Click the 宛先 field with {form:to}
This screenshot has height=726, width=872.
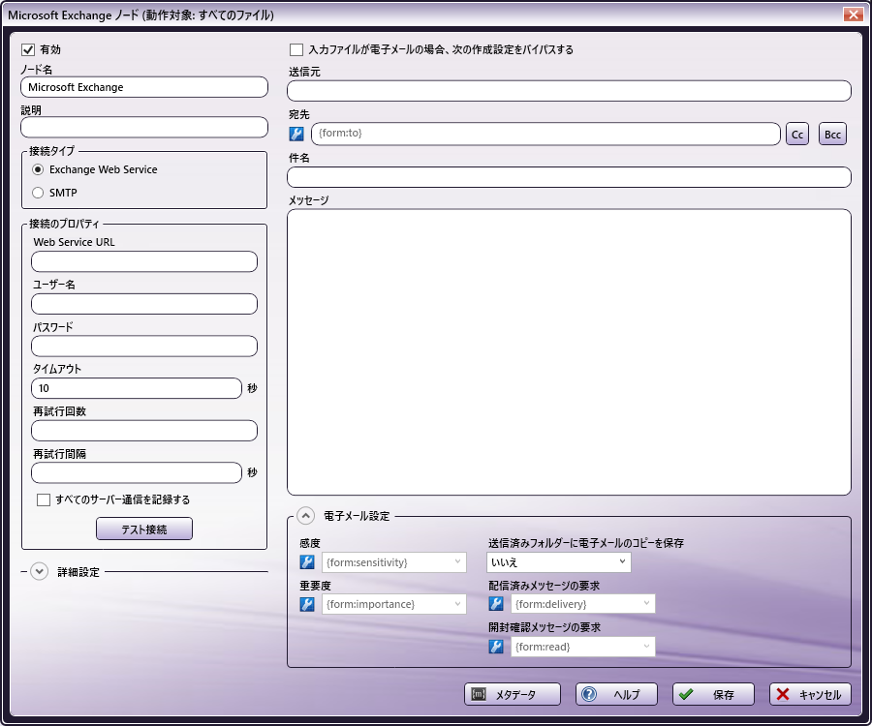(x=545, y=134)
